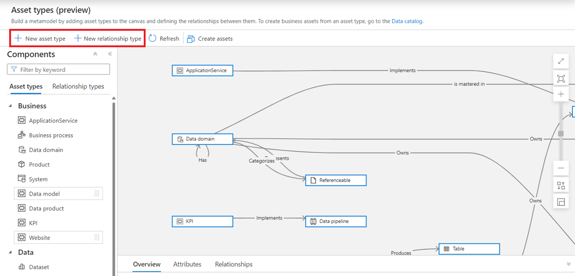Click the zoom out minus icon on canvas
This screenshot has width=575, height=276.
[561, 168]
